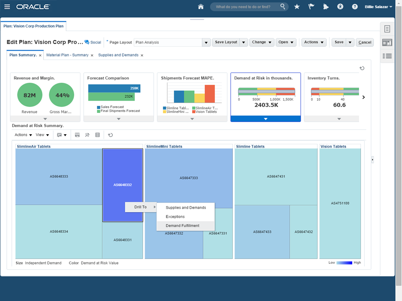This screenshot has width=402, height=301.
Task: Select Plan: Vision Corp Production Plan tab
Action: pos(33,26)
